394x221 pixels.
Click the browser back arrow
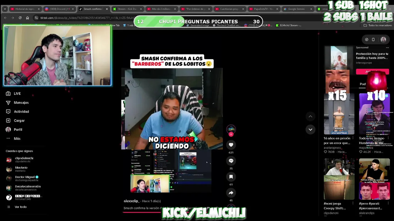click(x=5, y=18)
